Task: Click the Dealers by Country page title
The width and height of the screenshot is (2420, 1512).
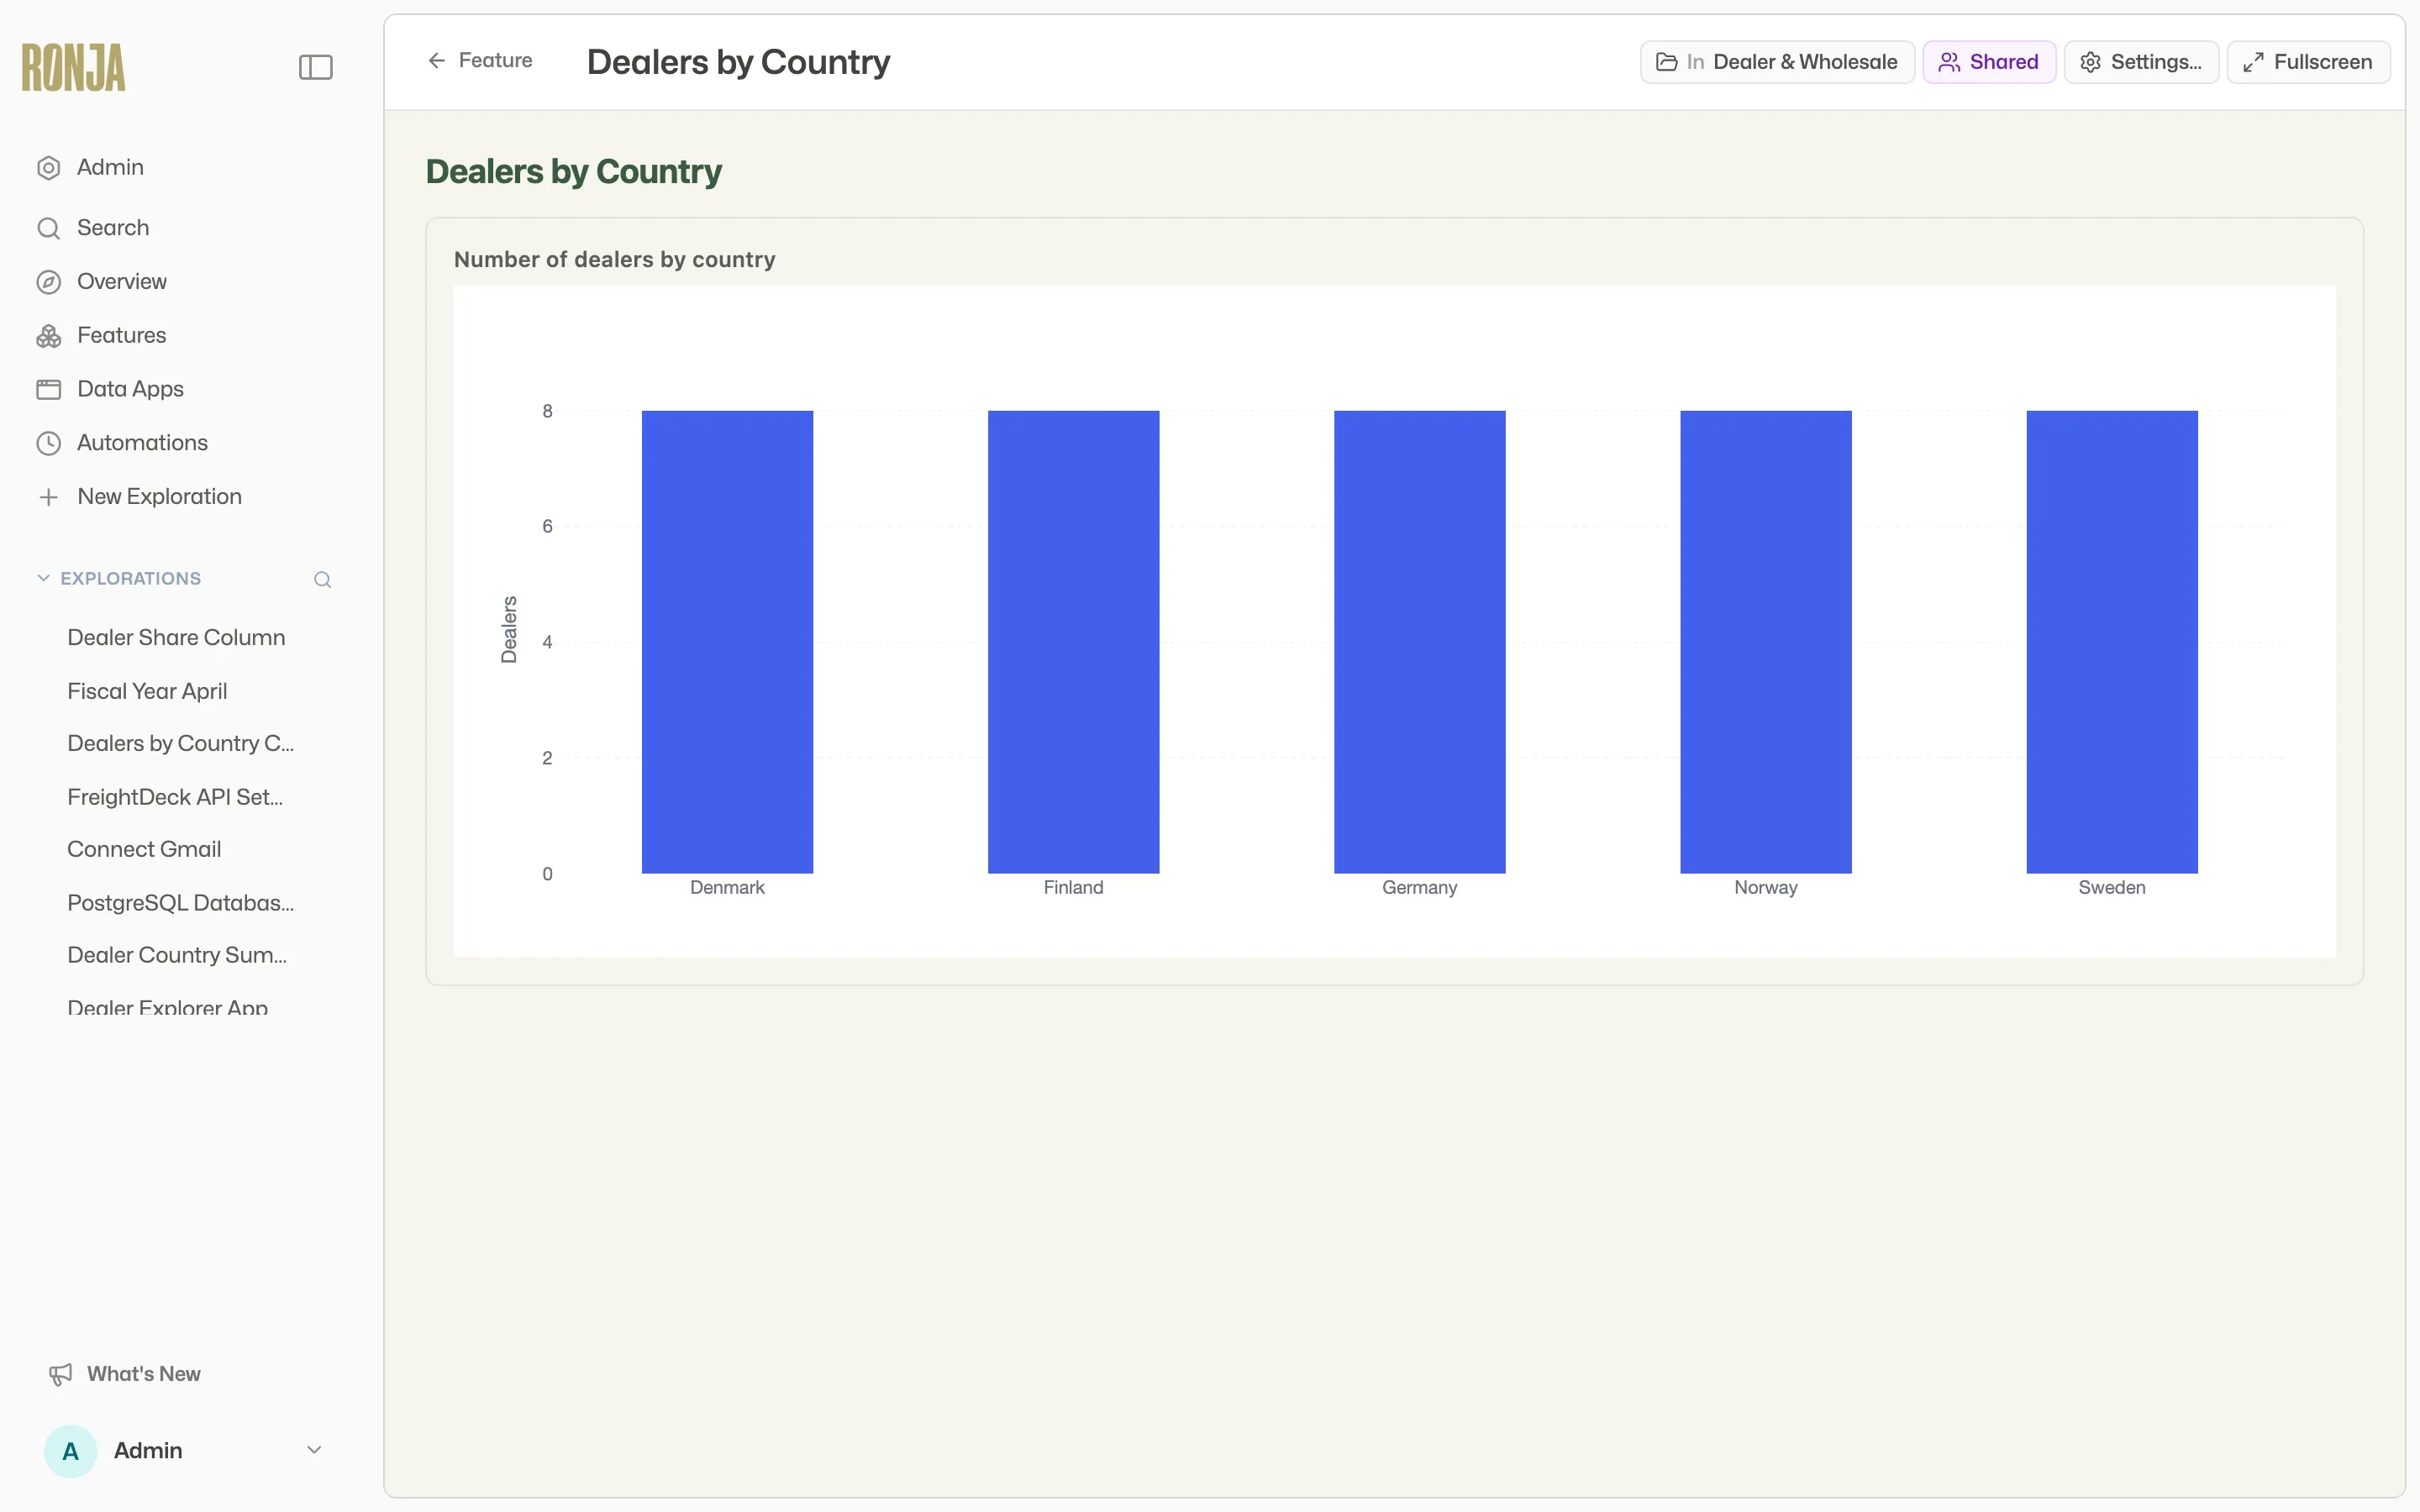Action: click(x=738, y=62)
